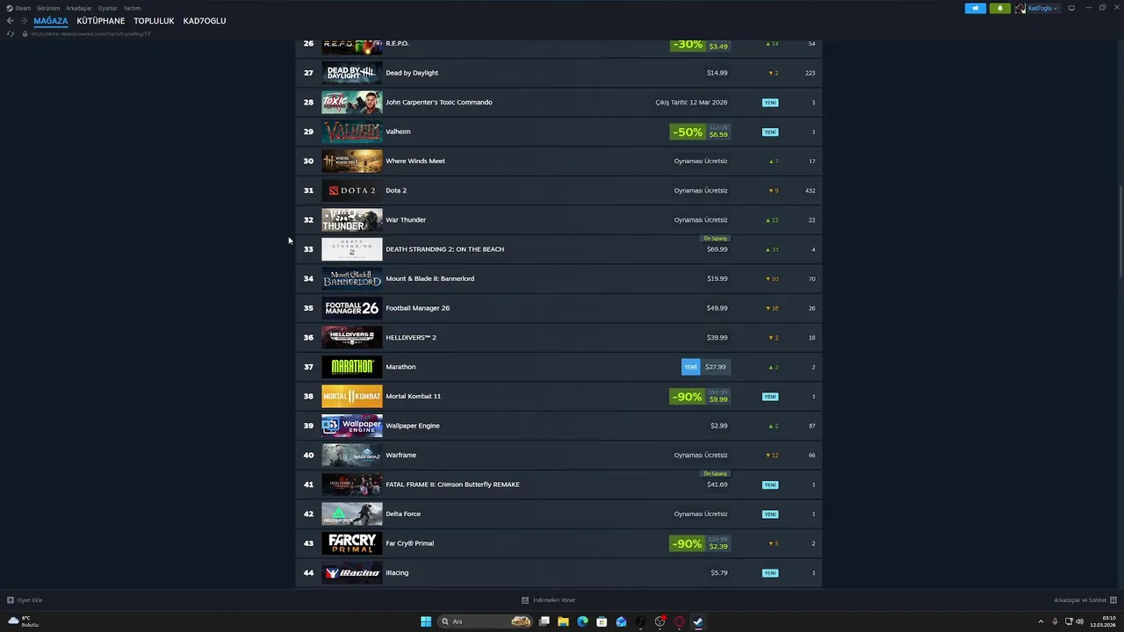Click Mortal Kombat 11 -90% discount block
Image resolution: width=1124 pixels, height=632 pixels.
700,397
